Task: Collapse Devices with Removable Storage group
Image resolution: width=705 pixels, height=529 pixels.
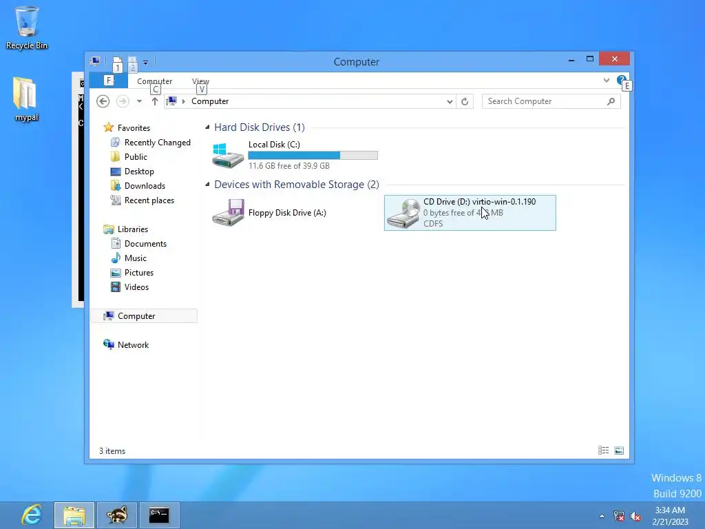Action: [207, 185]
